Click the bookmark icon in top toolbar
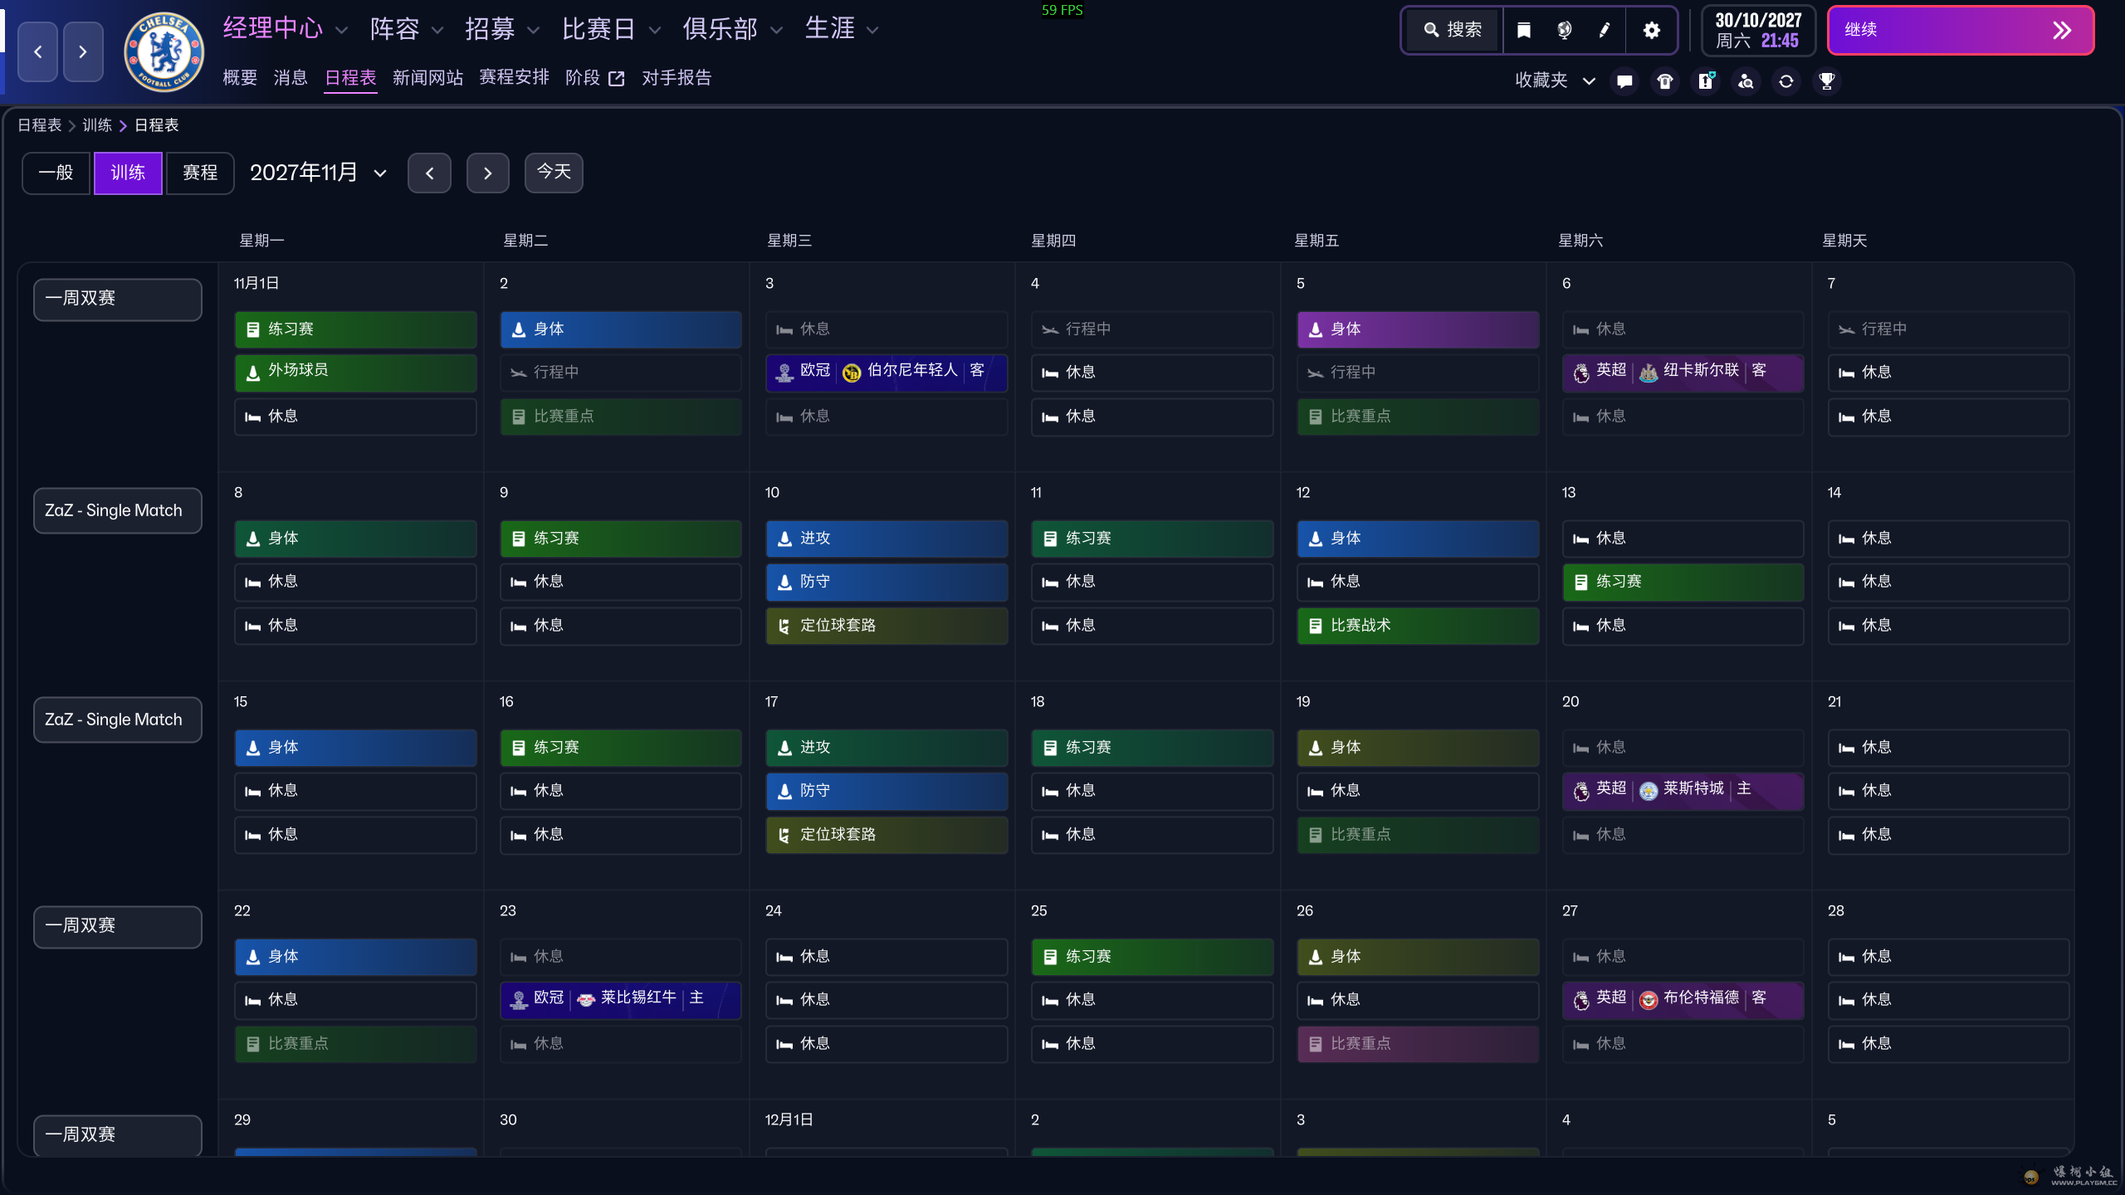 coord(1524,31)
